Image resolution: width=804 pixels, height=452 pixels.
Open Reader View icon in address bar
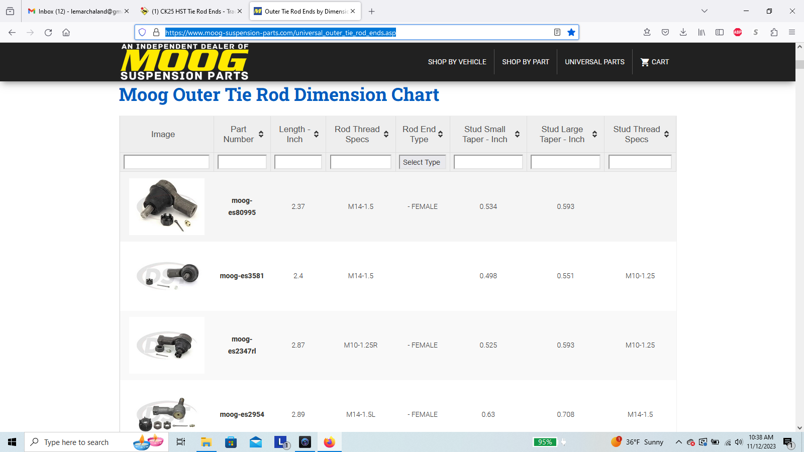pos(557,32)
